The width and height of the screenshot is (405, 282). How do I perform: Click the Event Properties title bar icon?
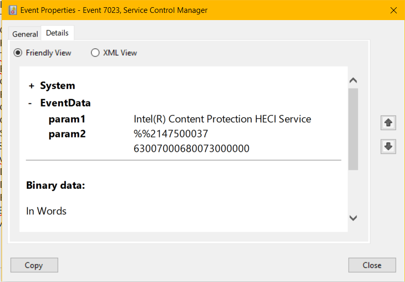13,10
